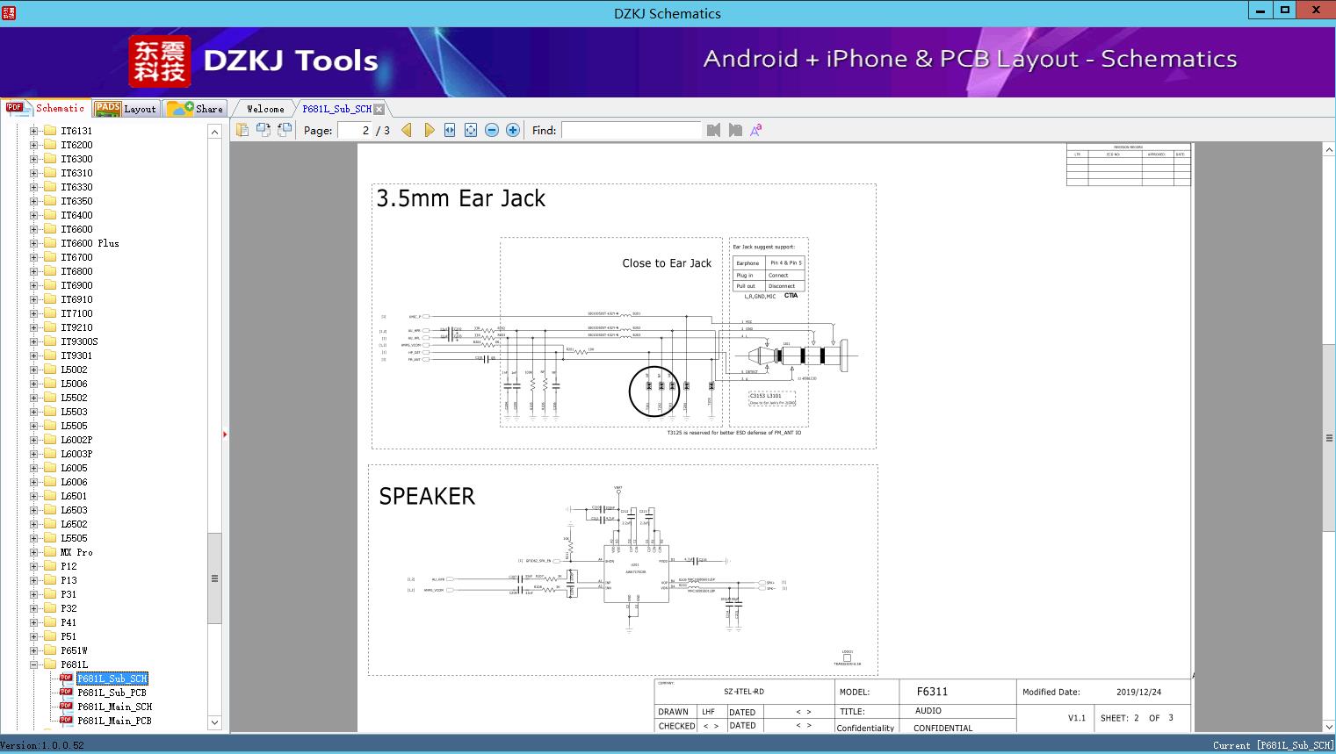Click the F6311 model value

(932, 692)
